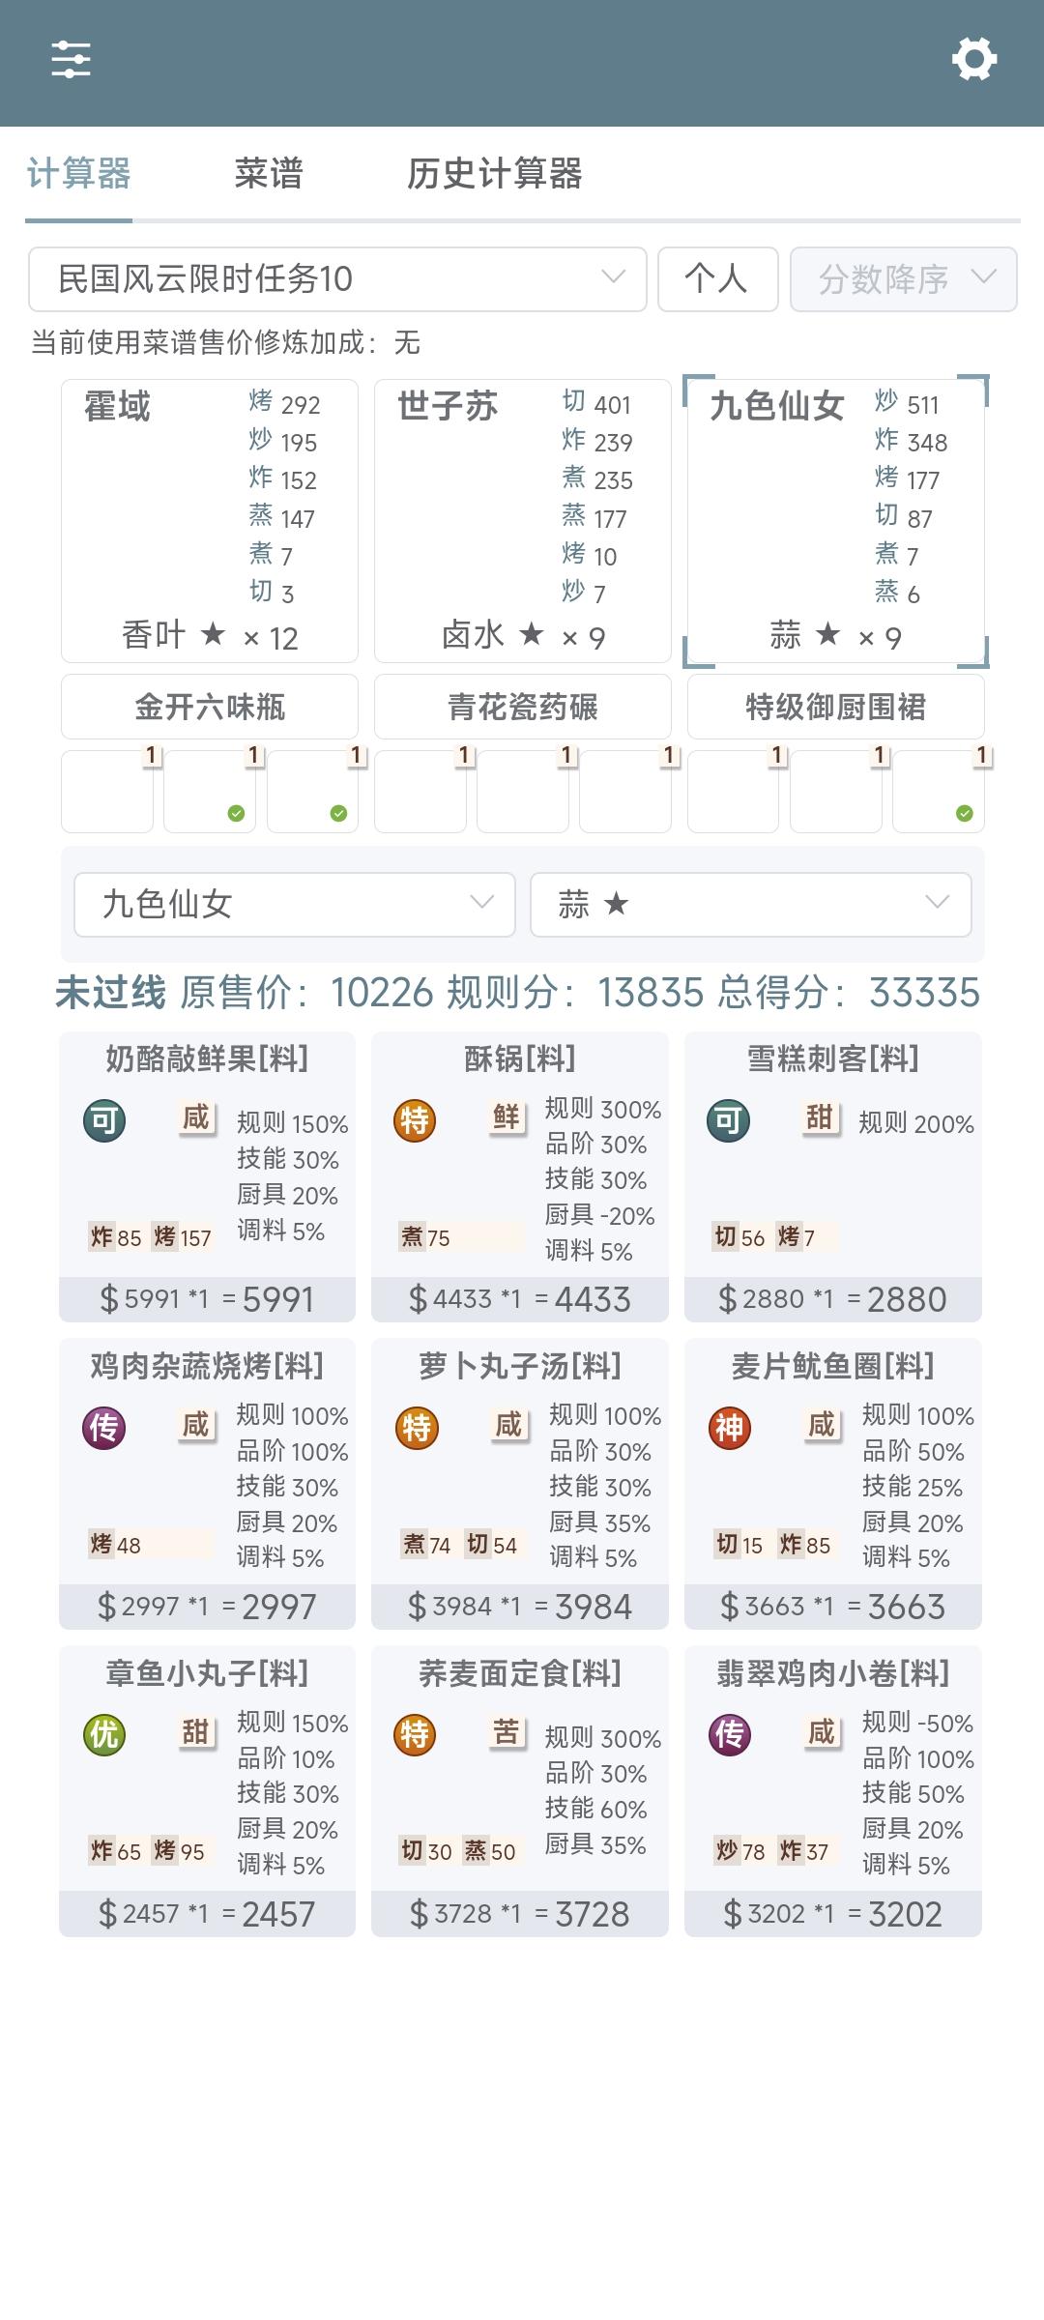Open the 蒜 ★ condiment dropdown
The height and width of the screenshot is (2320, 1044).
[751, 905]
